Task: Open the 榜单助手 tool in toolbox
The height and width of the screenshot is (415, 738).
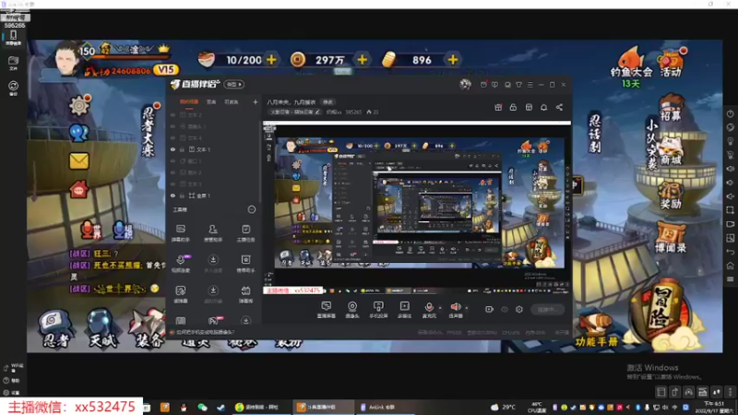Action: 245,264
